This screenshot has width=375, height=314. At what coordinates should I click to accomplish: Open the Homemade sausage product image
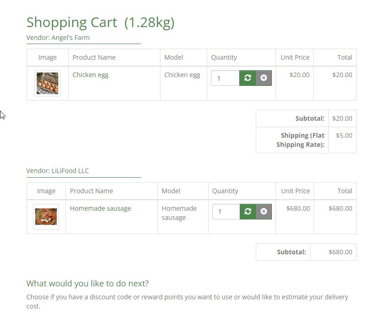point(46,217)
